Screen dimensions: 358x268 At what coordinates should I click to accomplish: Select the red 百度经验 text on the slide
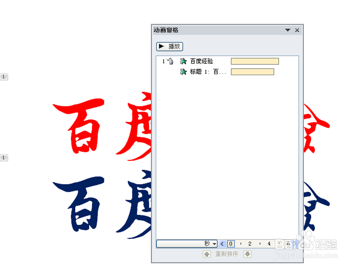[102, 126]
